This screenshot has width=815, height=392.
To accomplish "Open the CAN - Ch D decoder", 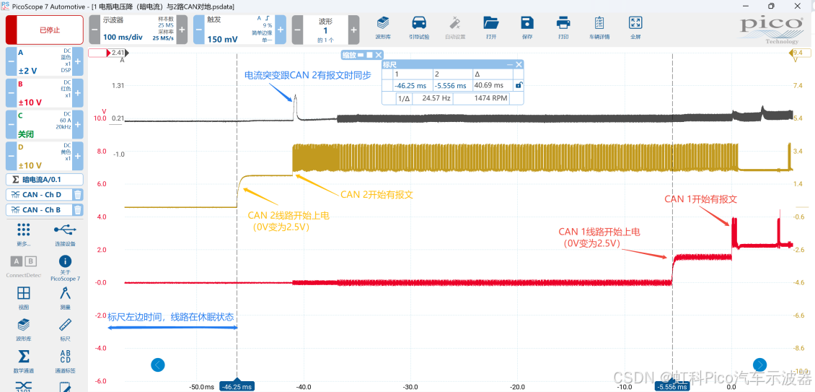I will 39,195.
